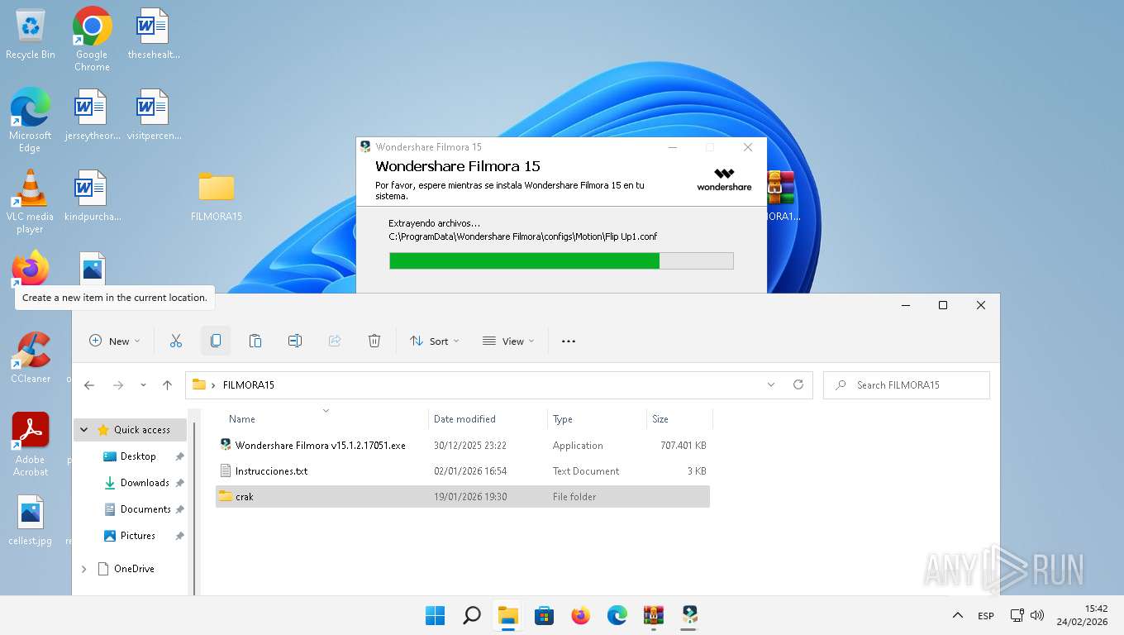Switch to Filmora installer in taskbar
The width and height of the screenshot is (1124, 635).
[690, 615]
